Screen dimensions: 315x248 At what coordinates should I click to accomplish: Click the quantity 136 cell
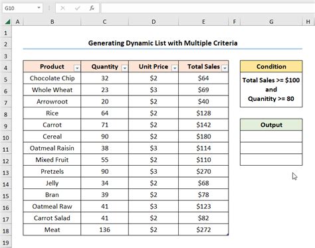tap(104, 229)
